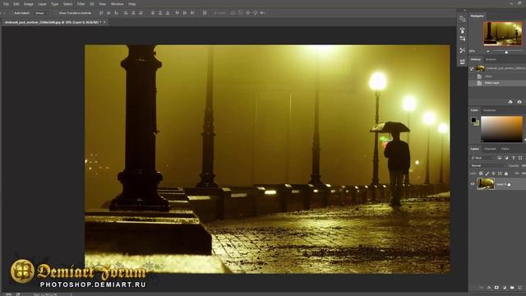Open the bottom collapsed panel icon in the dock

point(463,62)
